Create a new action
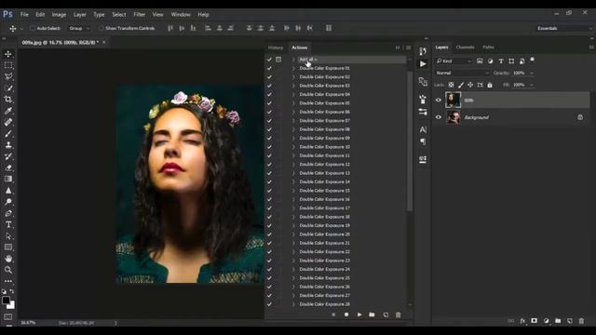Screen dimensions: 596x335 386,315
